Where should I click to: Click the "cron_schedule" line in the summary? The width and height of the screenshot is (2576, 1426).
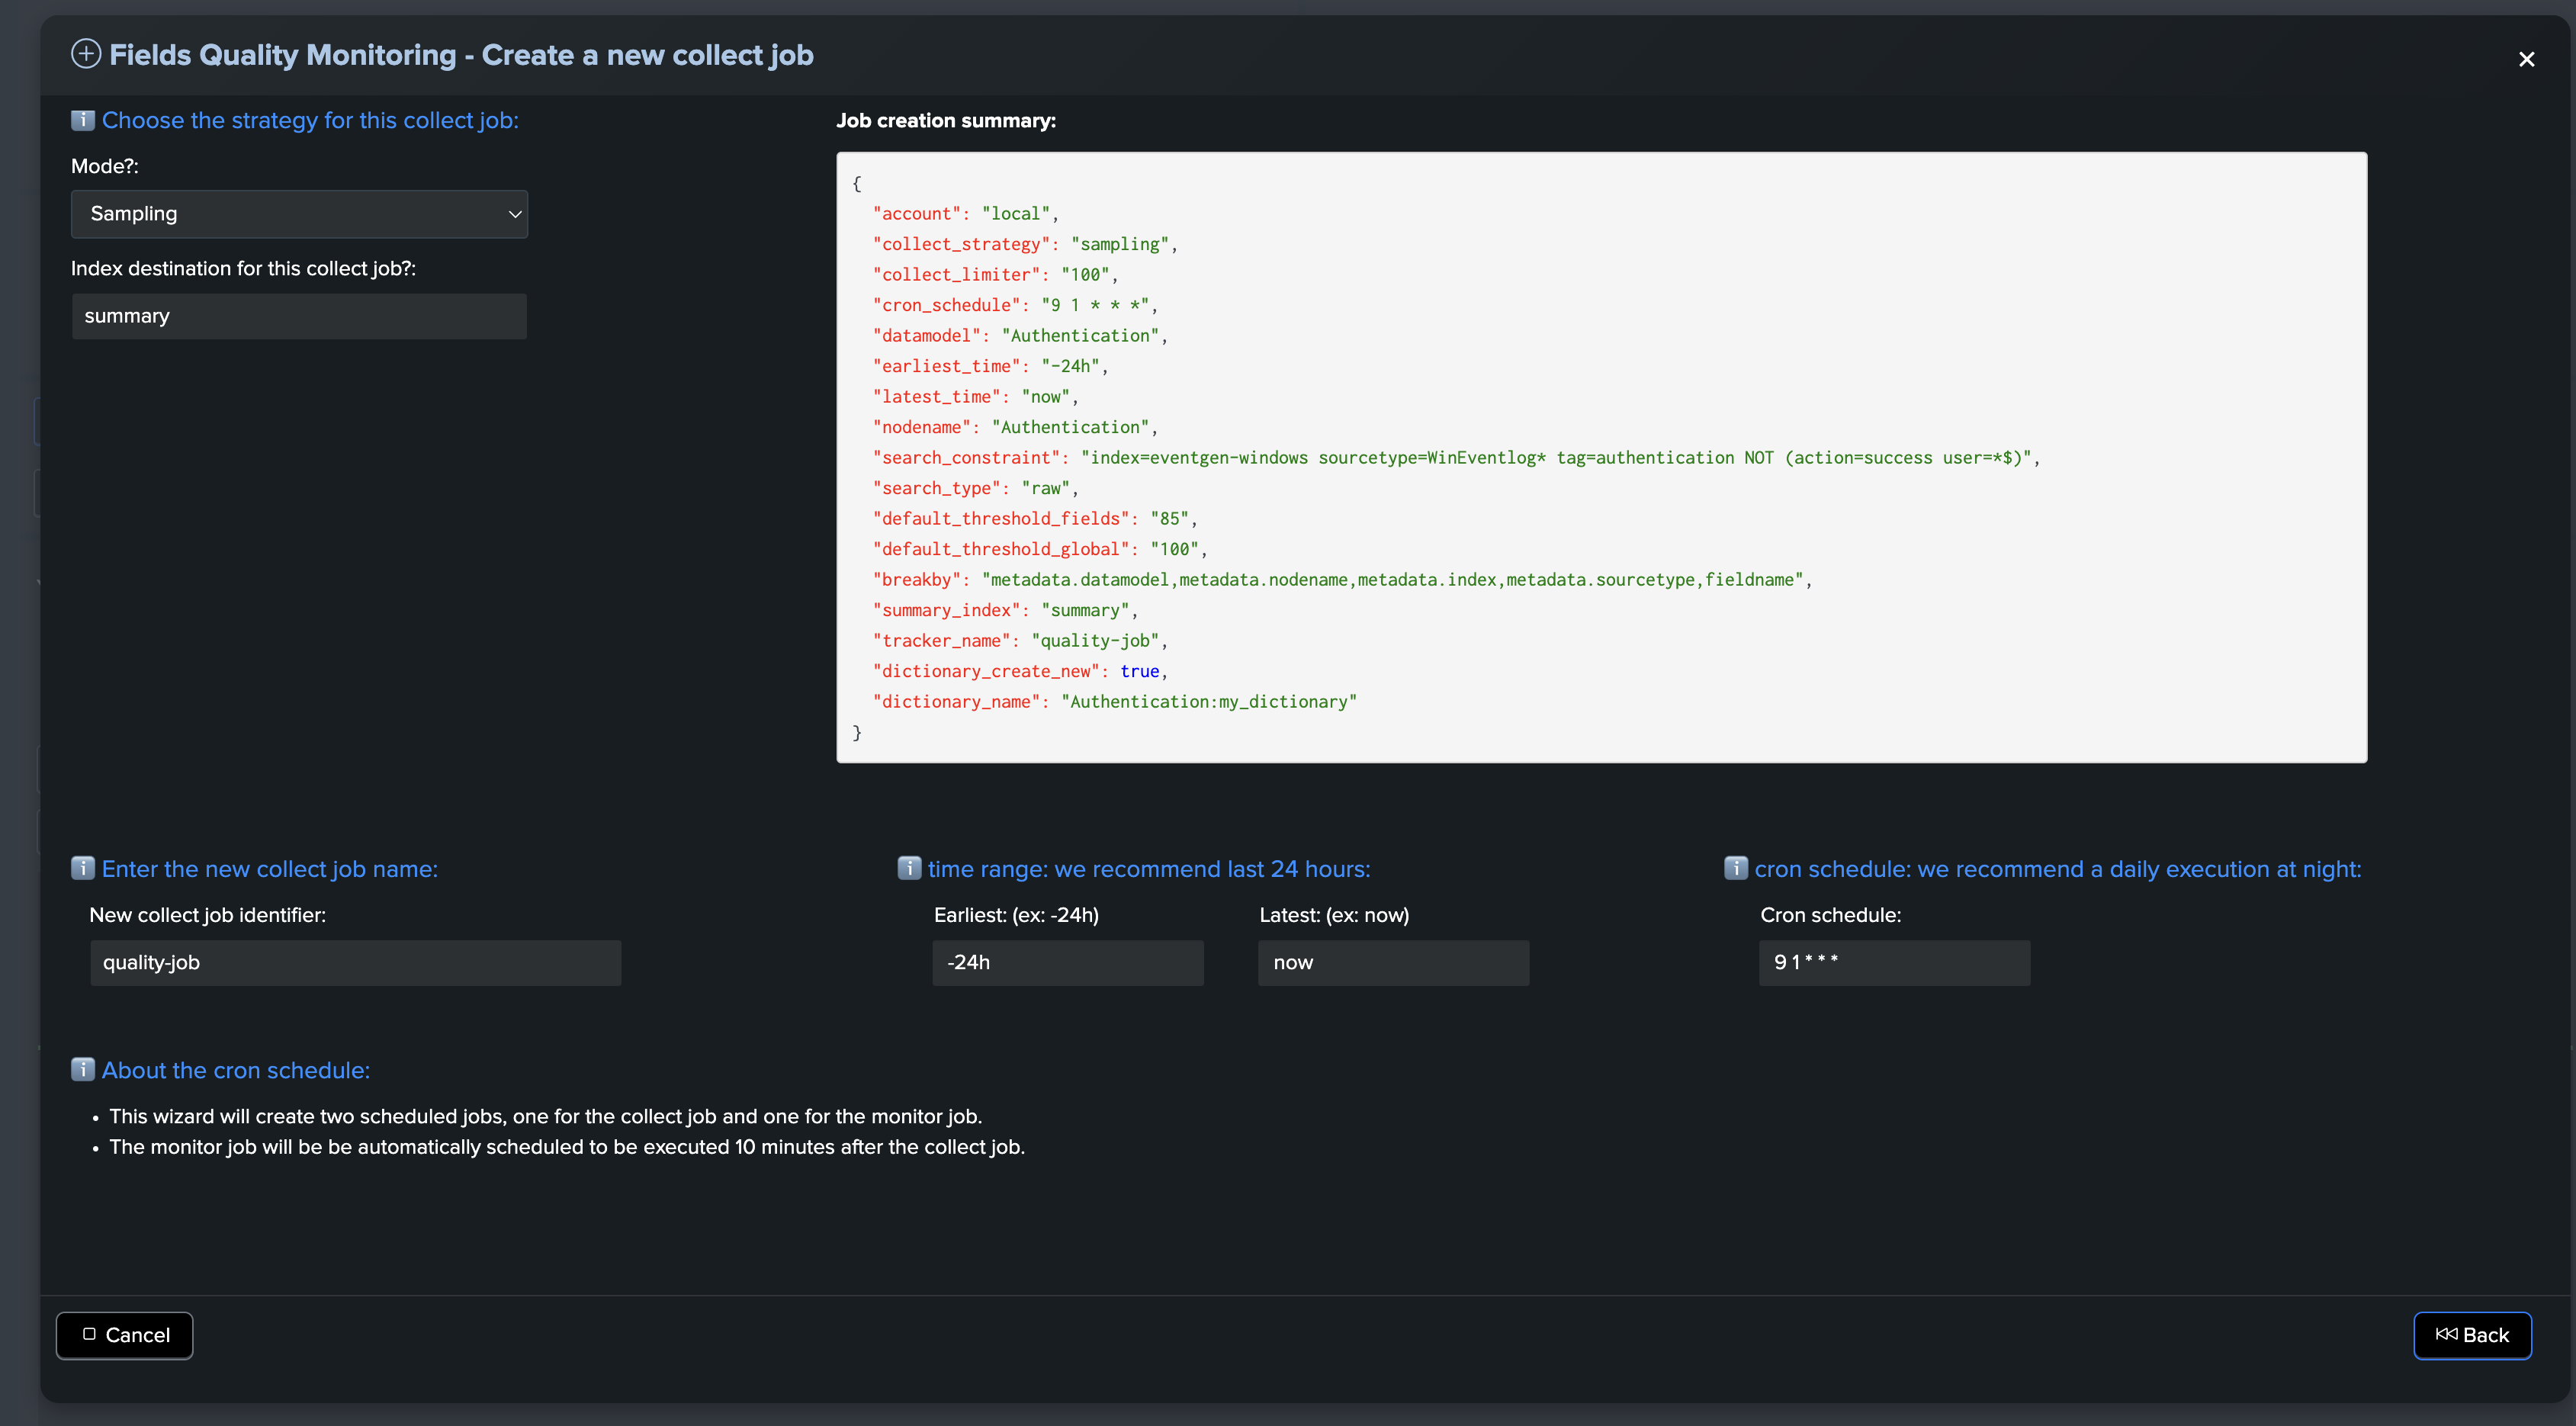click(1015, 305)
